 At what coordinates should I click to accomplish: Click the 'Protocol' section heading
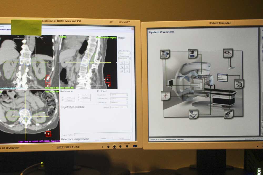tap(102, 91)
